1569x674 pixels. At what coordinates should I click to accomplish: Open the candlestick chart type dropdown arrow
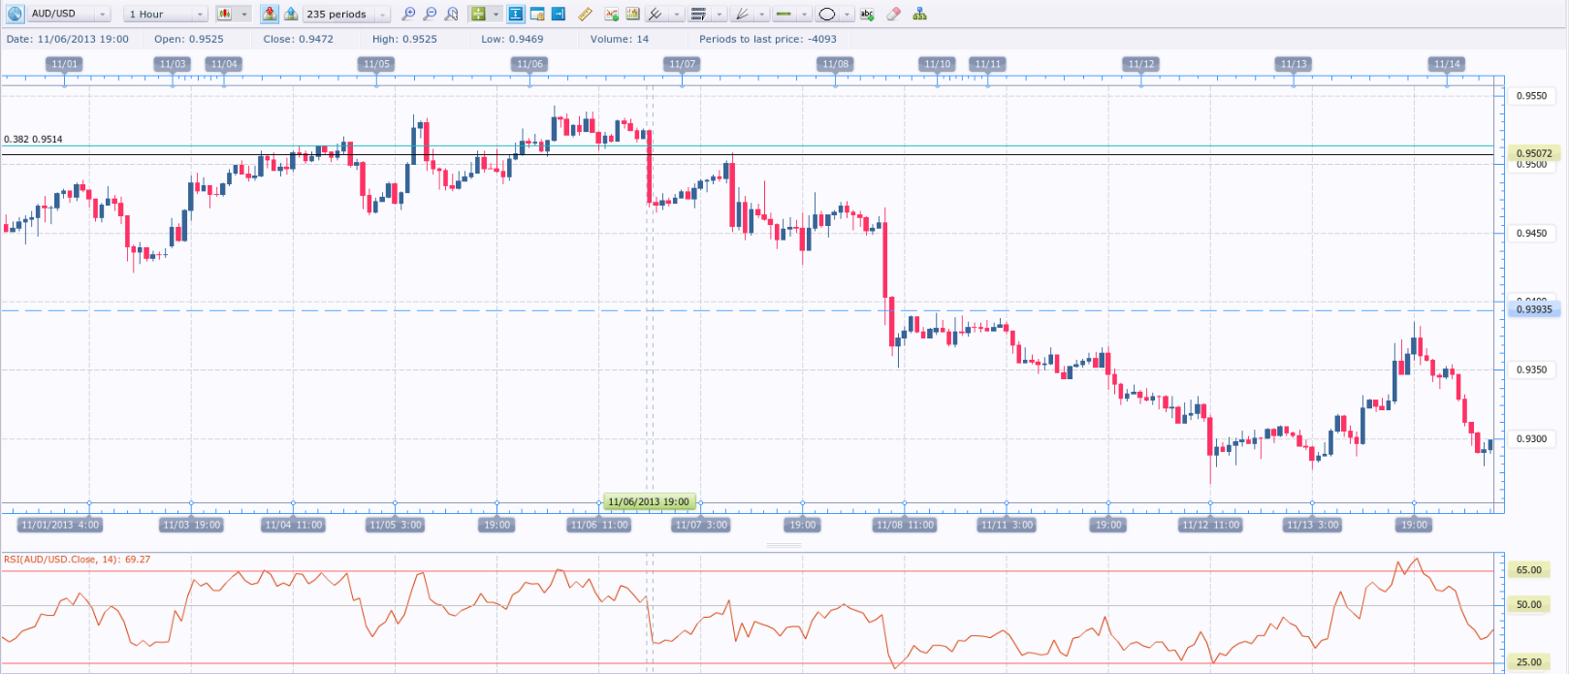click(x=244, y=15)
